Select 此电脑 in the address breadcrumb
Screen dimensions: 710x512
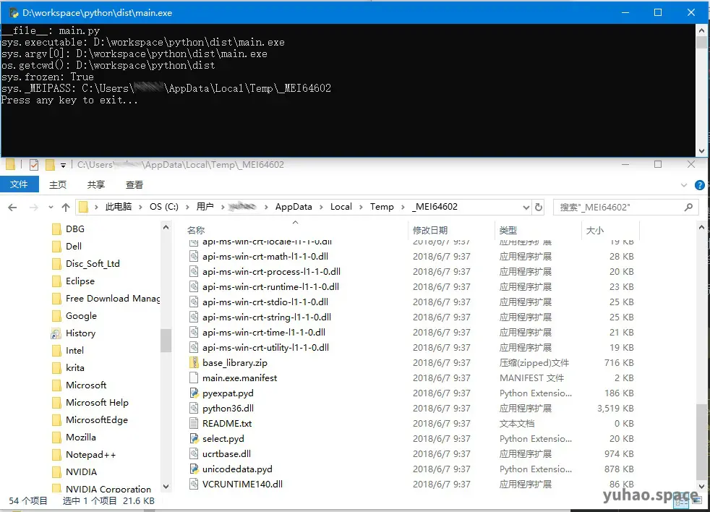tap(118, 207)
